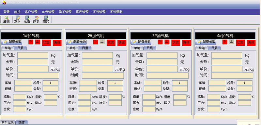The height and width of the screenshot is (125, 261).
Task: Click the 加气量 field in 1#加气机
Action: [33, 55]
